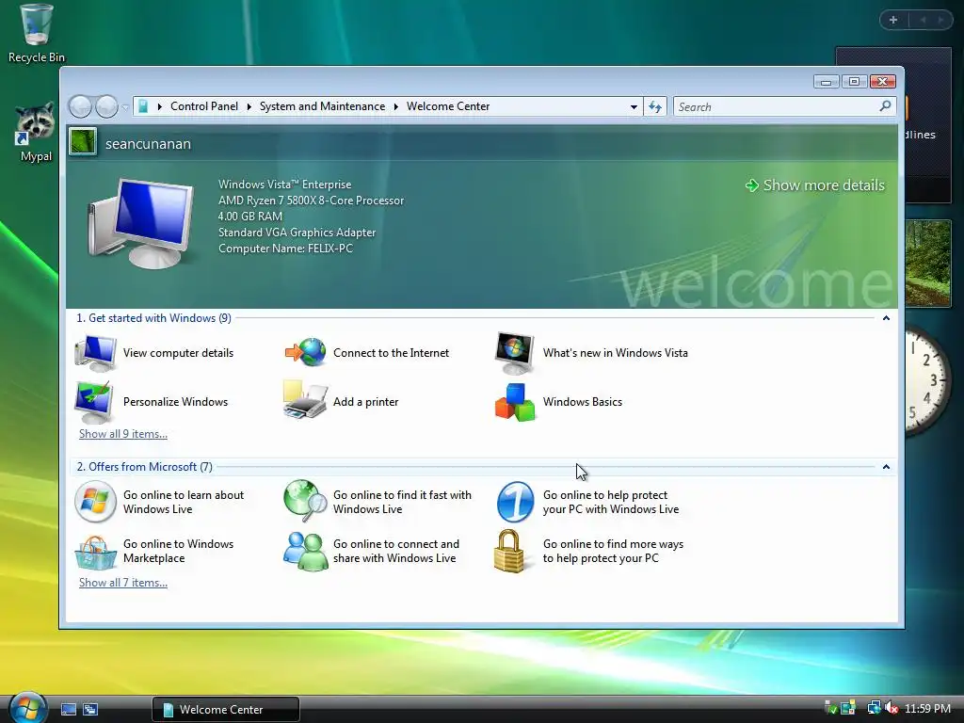Image resolution: width=964 pixels, height=723 pixels.
Task: Click the sidebar add gadget plus button
Action: 893,20
